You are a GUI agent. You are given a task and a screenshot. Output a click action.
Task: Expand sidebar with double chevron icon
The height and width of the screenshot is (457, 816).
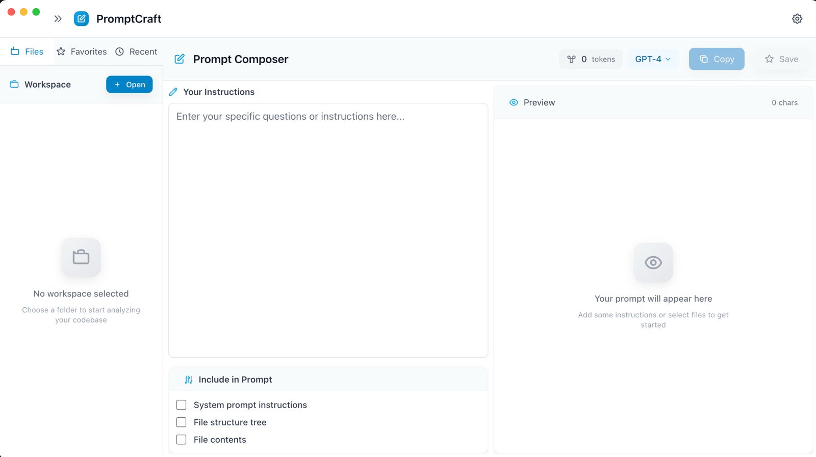58,19
